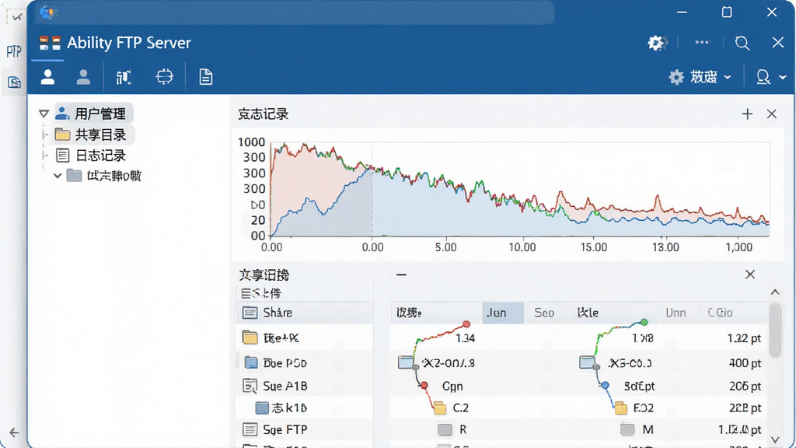The image size is (796, 448).
Task: Click the gray square icon beside M
Action: (x=627, y=429)
